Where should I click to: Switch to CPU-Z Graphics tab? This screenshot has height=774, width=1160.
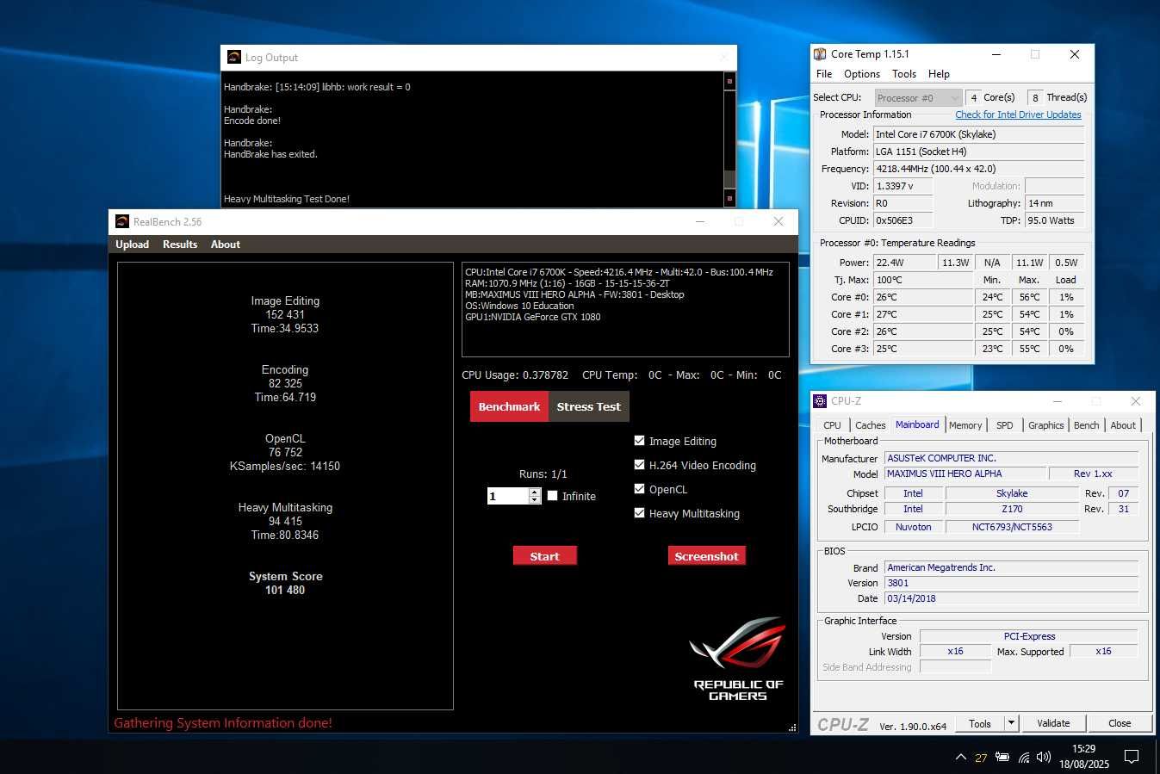(1045, 425)
